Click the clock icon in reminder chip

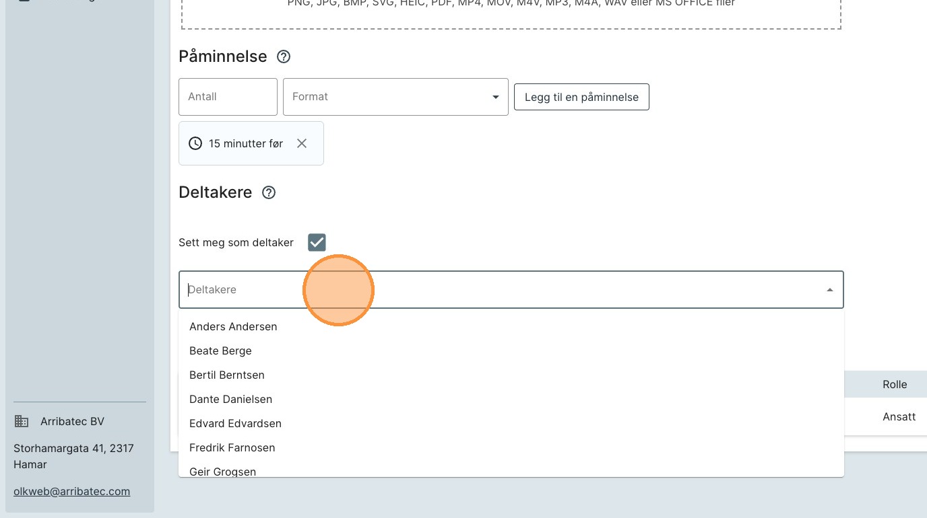click(x=195, y=143)
